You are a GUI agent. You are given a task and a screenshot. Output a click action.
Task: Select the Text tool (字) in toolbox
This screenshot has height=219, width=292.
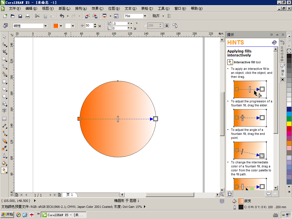coord(4,111)
